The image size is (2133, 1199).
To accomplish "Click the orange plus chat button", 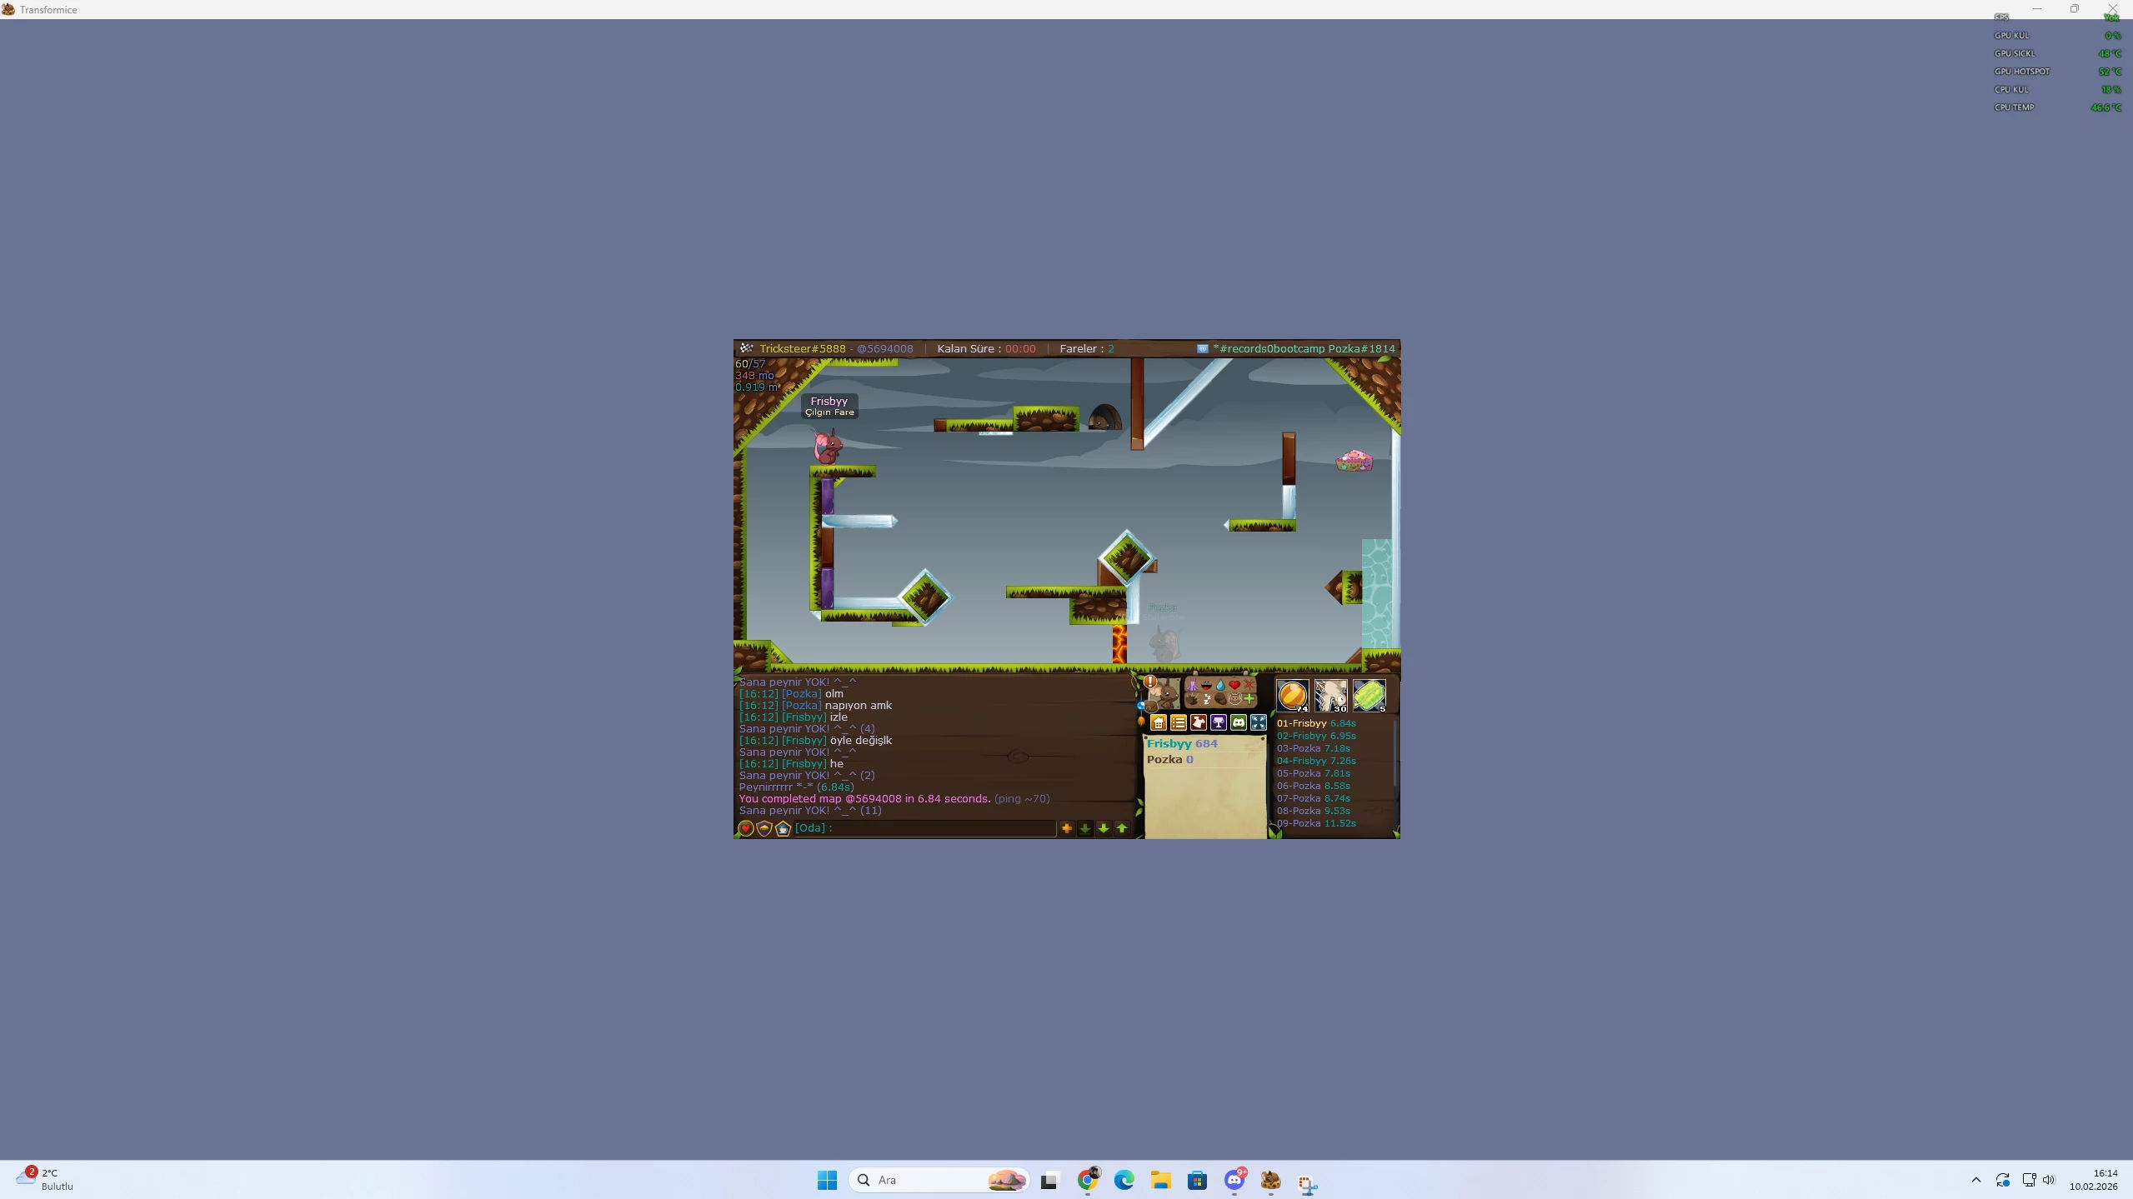I will (x=1067, y=828).
